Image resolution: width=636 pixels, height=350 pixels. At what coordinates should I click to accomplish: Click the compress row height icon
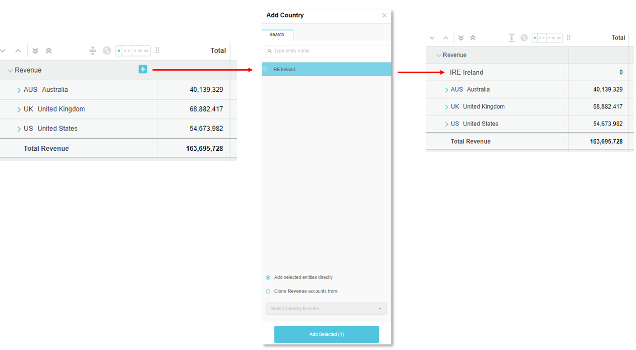click(x=92, y=50)
